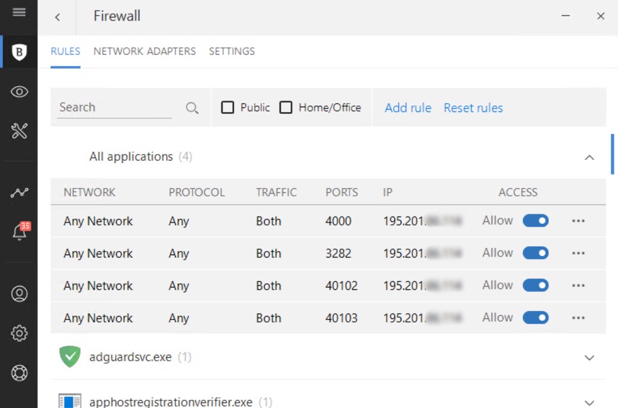Viewport: 618px width, 408px height.
Task: Check the Home/Office network checkbox
Action: click(286, 108)
